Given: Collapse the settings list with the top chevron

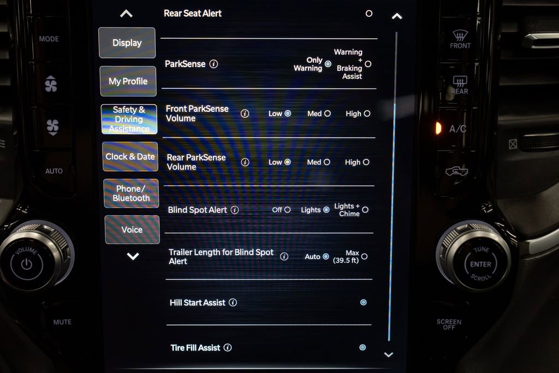Looking at the screenshot, I should tap(127, 13).
